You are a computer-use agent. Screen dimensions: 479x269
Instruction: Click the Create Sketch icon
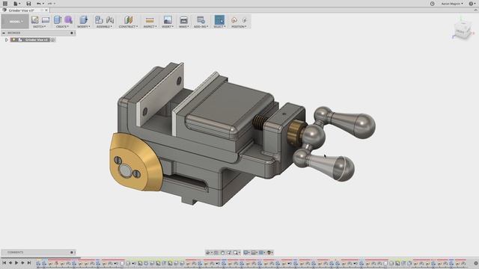[35, 20]
